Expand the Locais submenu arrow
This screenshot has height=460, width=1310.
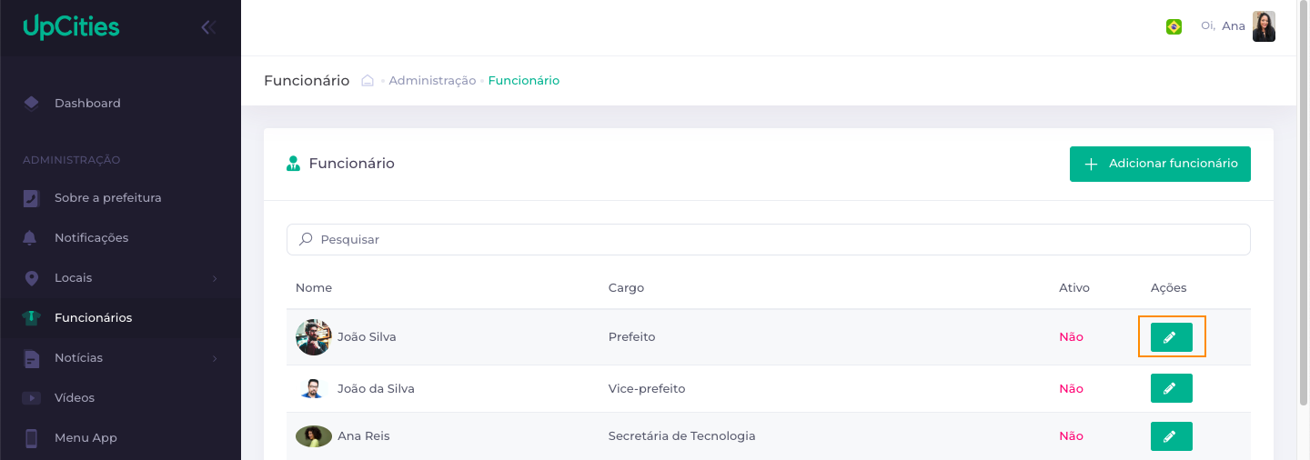[x=215, y=278]
